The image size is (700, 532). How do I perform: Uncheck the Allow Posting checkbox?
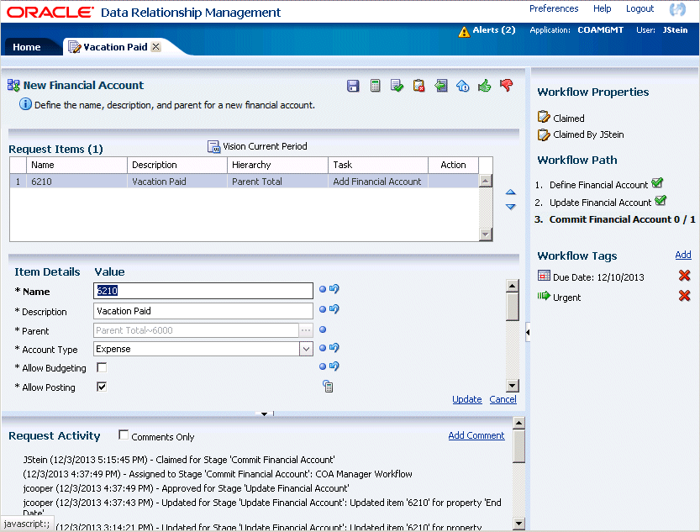point(102,387)
